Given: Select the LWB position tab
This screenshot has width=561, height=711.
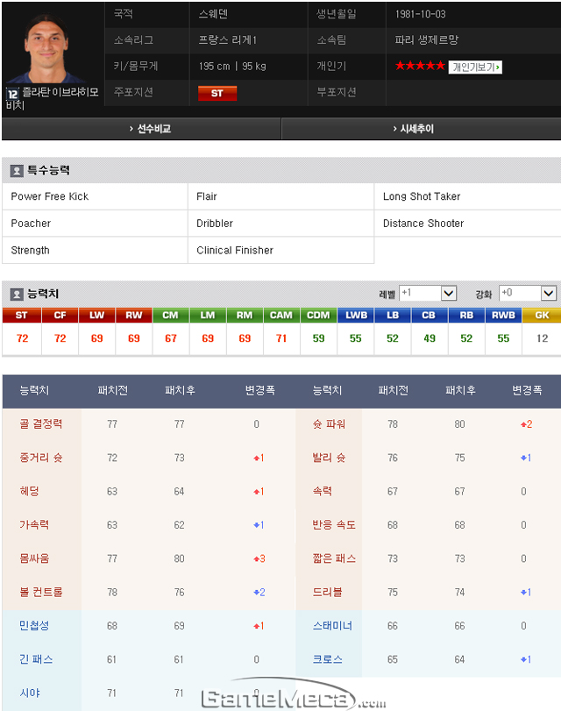Looking at the screenshot, I should click(356, 315).
